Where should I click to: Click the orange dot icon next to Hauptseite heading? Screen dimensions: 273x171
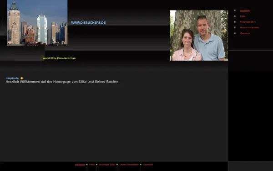click(x=21, y=78)
